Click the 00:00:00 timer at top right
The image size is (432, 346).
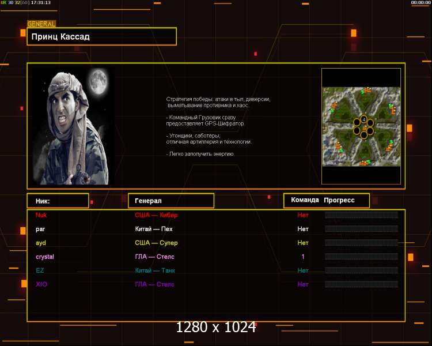tap(421, 3)
